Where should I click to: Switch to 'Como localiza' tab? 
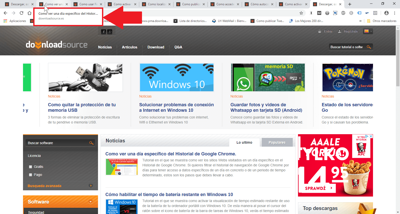[156, 4]
